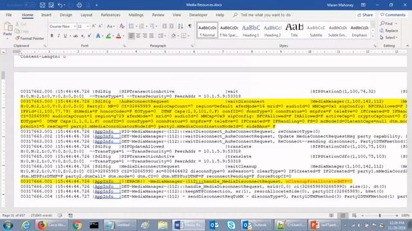
Task: Click the Clear All Formatting icon
Action: (122, 26)
